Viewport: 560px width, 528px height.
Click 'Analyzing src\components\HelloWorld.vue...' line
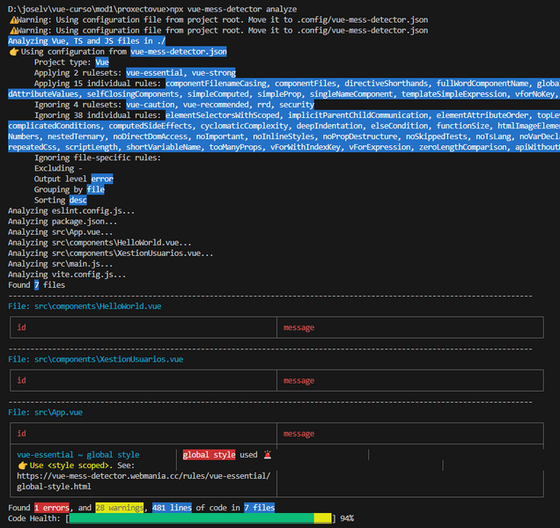(99, 243)
